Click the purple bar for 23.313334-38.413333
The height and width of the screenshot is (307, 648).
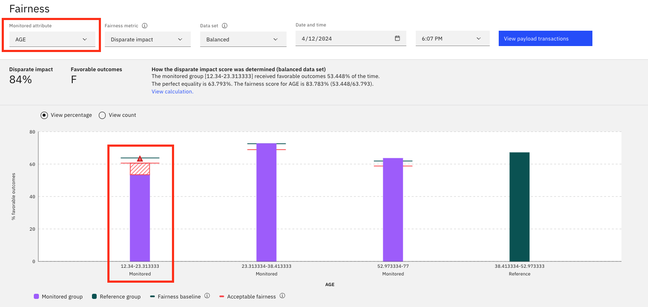(x=266, y=202)
